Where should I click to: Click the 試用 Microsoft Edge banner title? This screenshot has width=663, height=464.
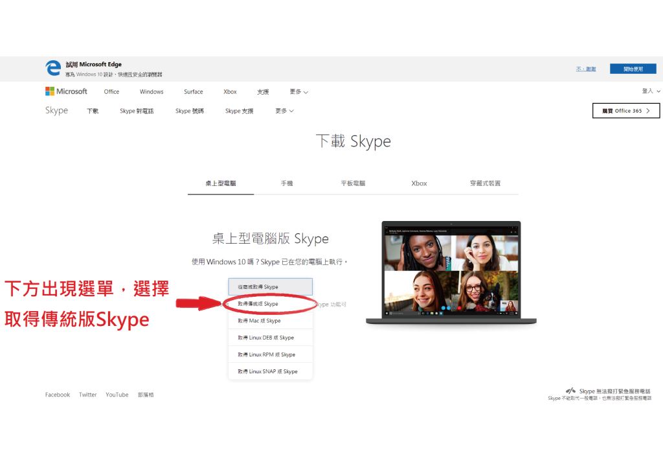(93, 64)
